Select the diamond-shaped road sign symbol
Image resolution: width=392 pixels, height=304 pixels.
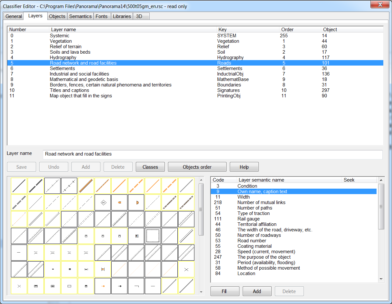pos(103,202)
